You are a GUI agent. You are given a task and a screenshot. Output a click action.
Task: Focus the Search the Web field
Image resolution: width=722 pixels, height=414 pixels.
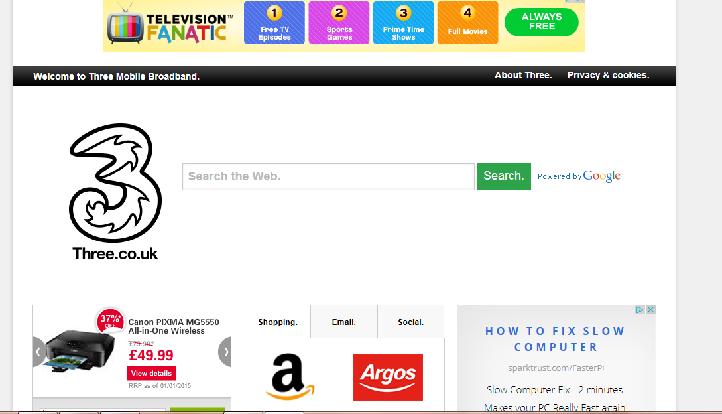(x=328, y=176)
